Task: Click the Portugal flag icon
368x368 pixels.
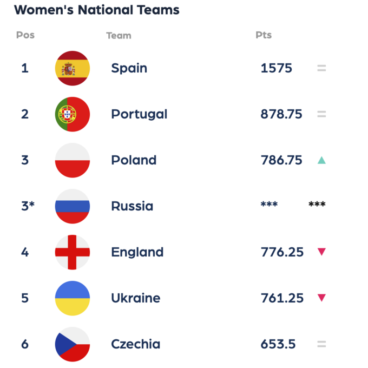Action: click(x=73, y=115)
